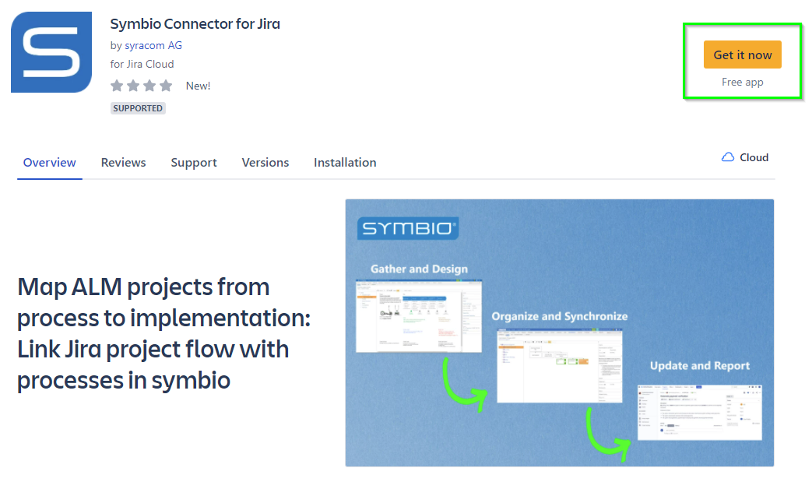Image resolution: width=812 pixels, height=482 pixels.
Task: Select the Overview tab
Action: (x=50, y=163)
